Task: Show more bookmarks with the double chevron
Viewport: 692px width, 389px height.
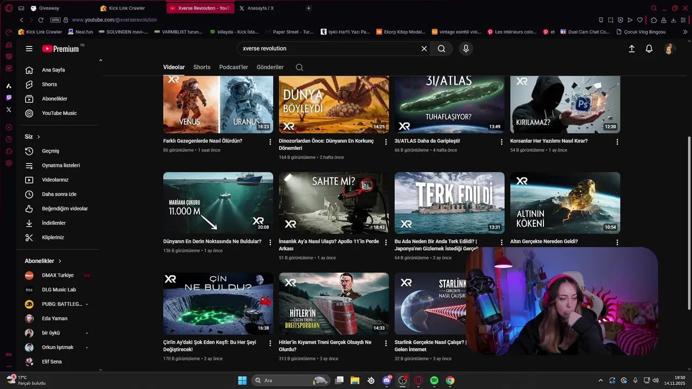Action: coord(686,32)
